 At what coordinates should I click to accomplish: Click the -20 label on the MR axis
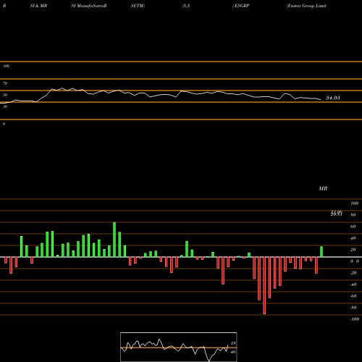pyautogui.click(x=353, y=273)
